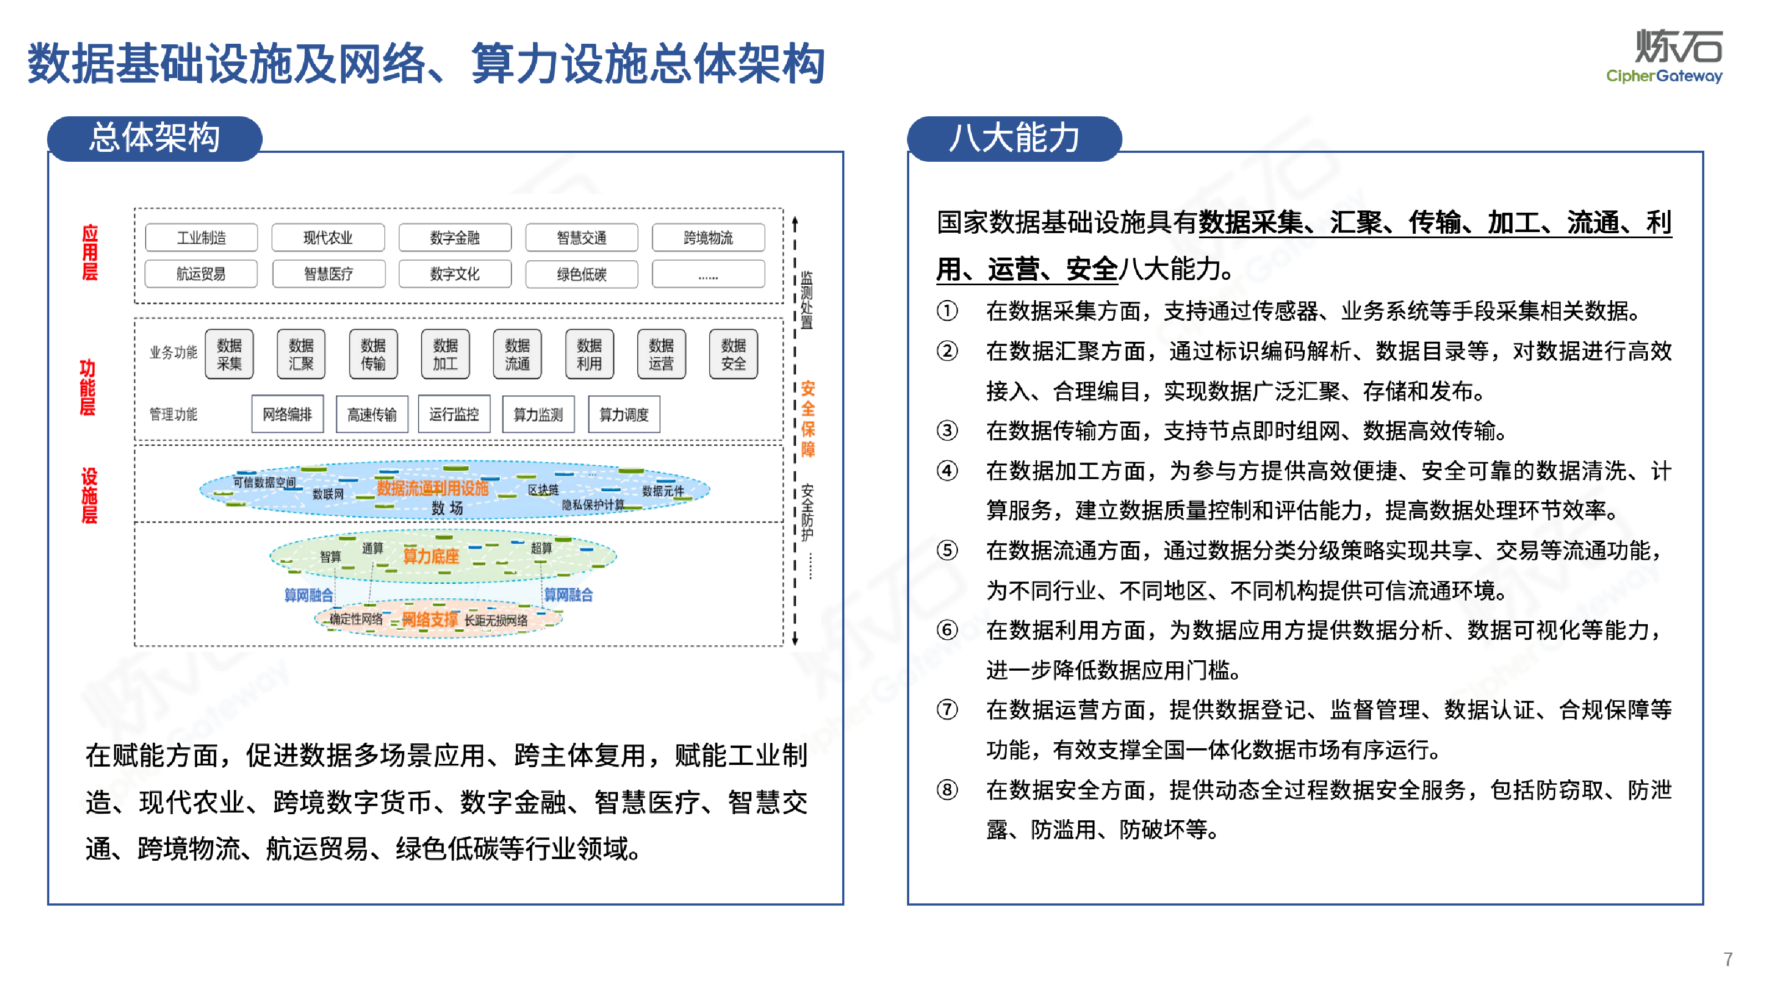Click the red 应用层 label
Viewport: 1773px width, 997px height.
(x=89, y=253)
